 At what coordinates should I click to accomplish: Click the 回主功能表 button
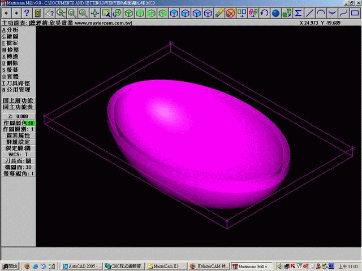pos(18,107)
